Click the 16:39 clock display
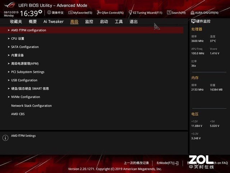The width and height of the screenshot is (230, 173). pos(29,13)
